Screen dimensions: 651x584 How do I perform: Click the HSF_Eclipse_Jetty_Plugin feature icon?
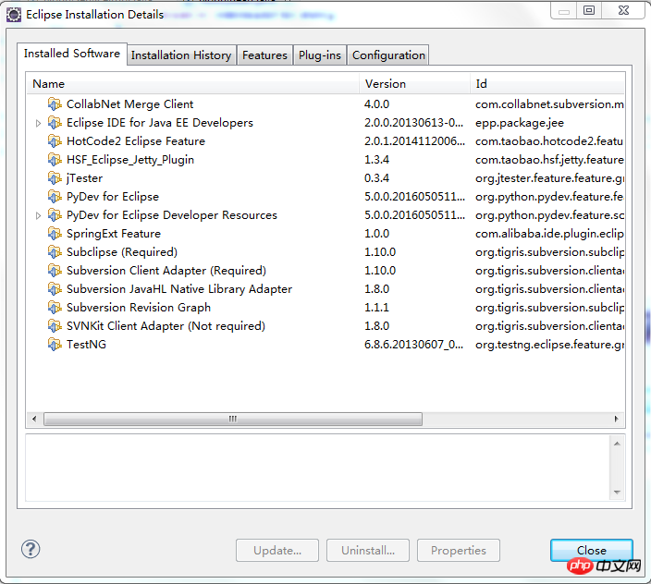(x=55, y=160)
